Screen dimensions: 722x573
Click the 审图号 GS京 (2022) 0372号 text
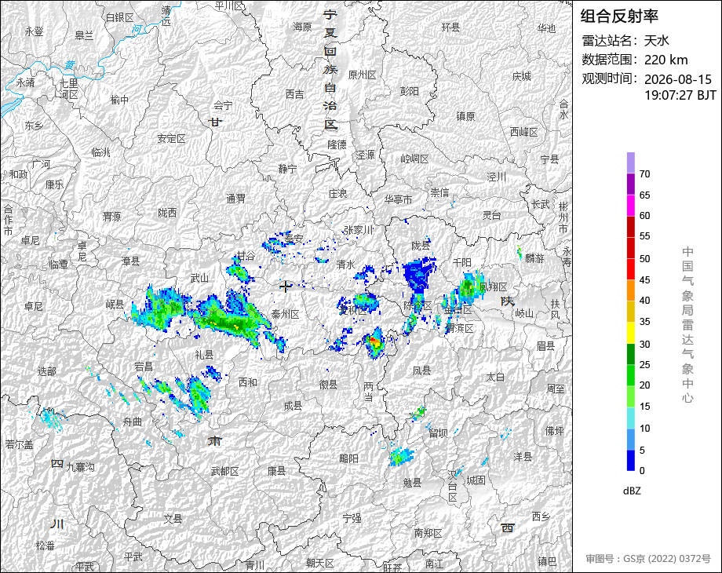(x=648, y=559)
